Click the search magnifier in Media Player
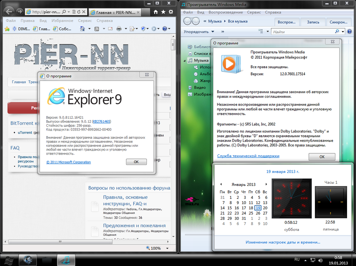 click(x=337, y=31)
